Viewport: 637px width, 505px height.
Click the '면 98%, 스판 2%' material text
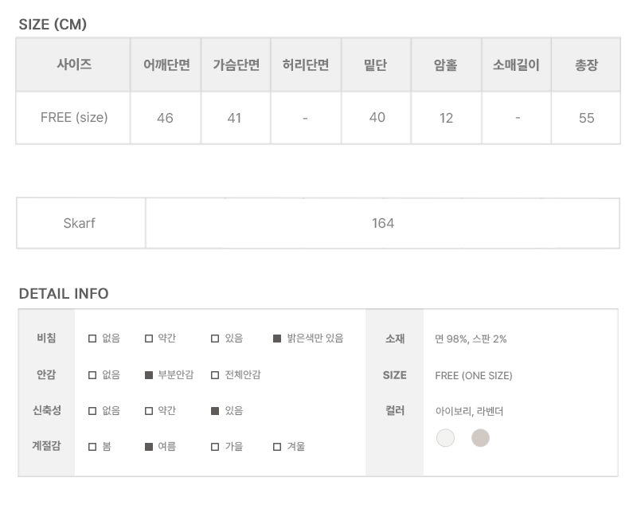tap(471, 339)
